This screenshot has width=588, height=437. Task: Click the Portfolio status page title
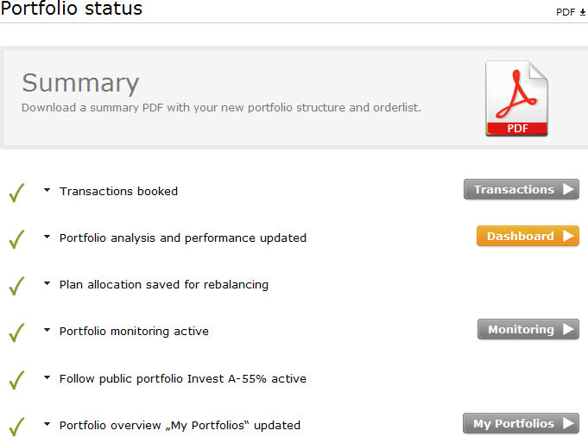point(72,9)
